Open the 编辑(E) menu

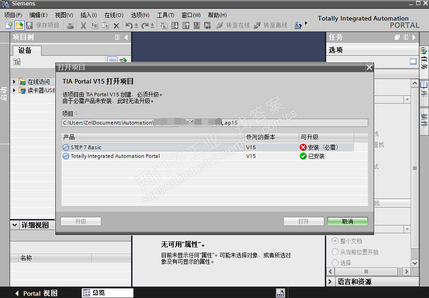coord(38,15)
